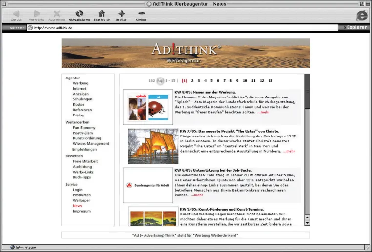Go to news page 2
Screen dimensions: 372x252
pyautogui.click(x=192, y=81)
